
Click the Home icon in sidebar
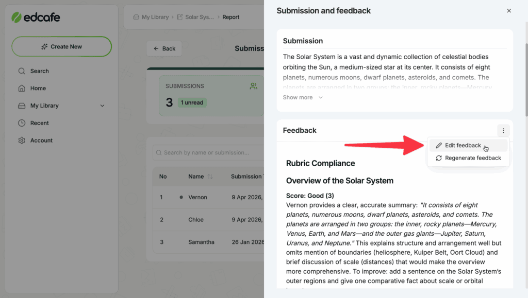[x=22, y=89]
